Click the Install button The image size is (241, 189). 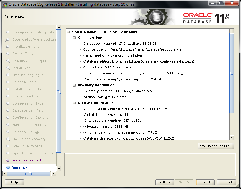click(x=205, y=182)
